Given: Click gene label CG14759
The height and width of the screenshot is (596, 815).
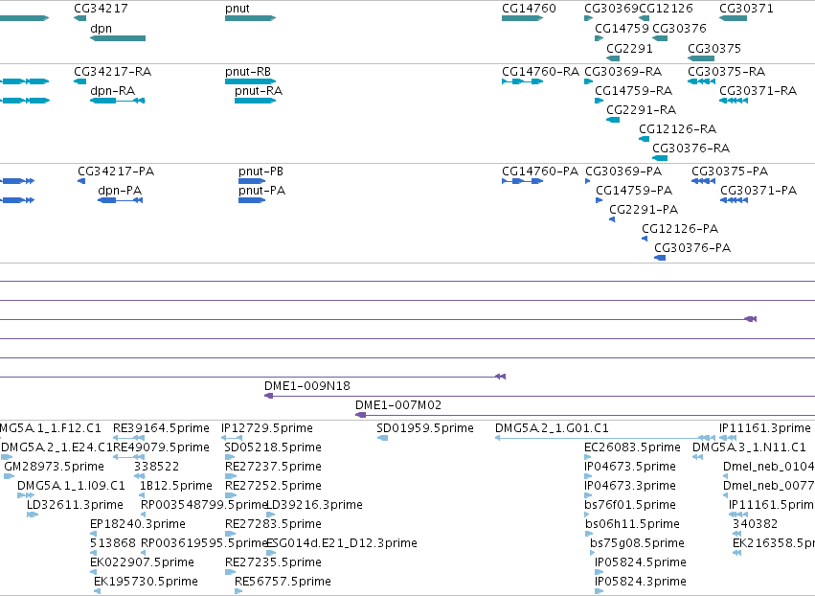Looking at the screenshot, I should click(622, 28).
